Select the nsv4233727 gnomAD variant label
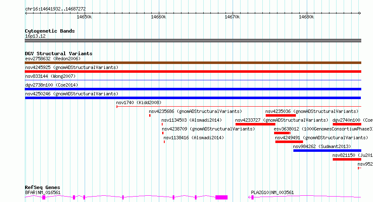The width and height of the screenshot is (373, 202). 282,120
